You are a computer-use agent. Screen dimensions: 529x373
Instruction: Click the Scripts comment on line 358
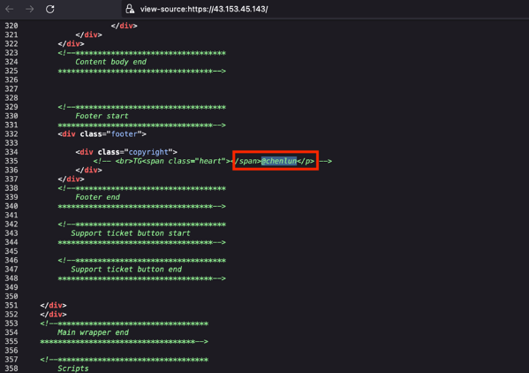(x=73, y=369)
